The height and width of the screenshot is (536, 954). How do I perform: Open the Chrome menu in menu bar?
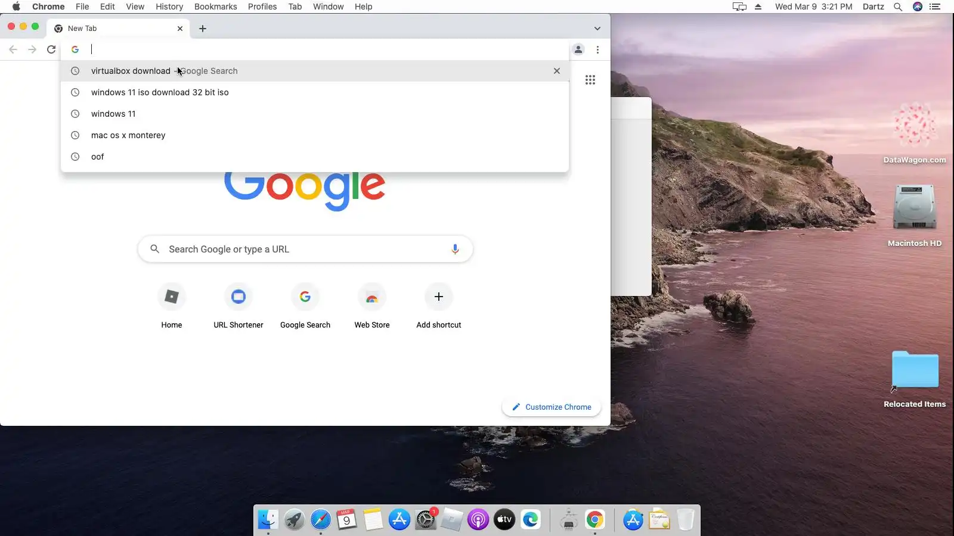(48, 7)
